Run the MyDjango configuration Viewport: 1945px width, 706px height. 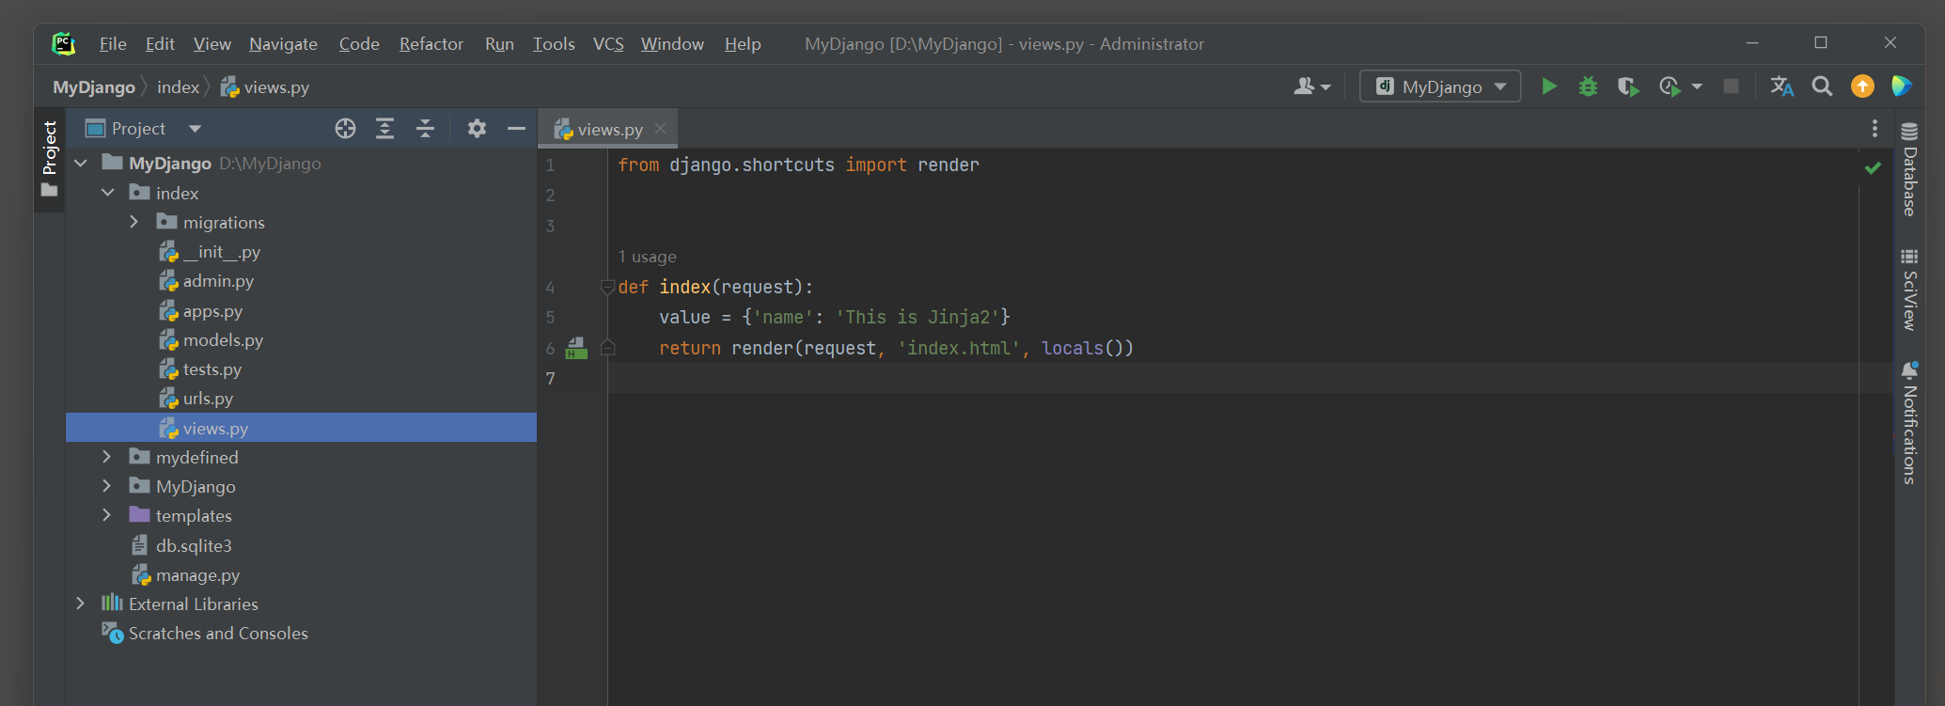(x=1549, y=86)
